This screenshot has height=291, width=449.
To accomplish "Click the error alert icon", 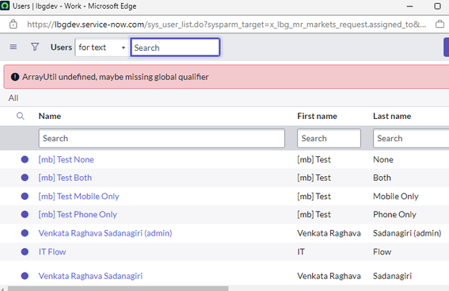I will [x=15, y=77].
